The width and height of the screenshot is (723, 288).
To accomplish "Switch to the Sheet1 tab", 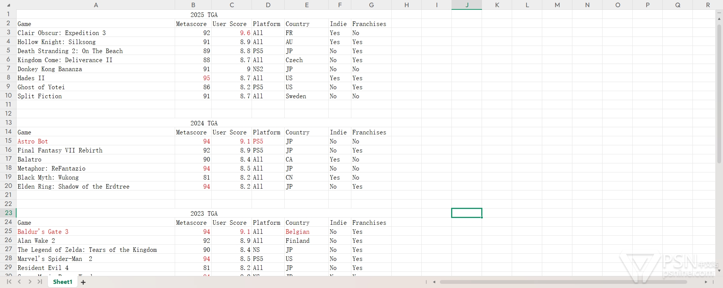I will [63, 282].
